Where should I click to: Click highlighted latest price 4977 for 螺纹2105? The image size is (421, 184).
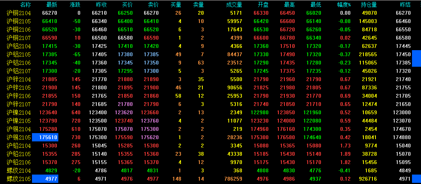[x=45, y=179]
